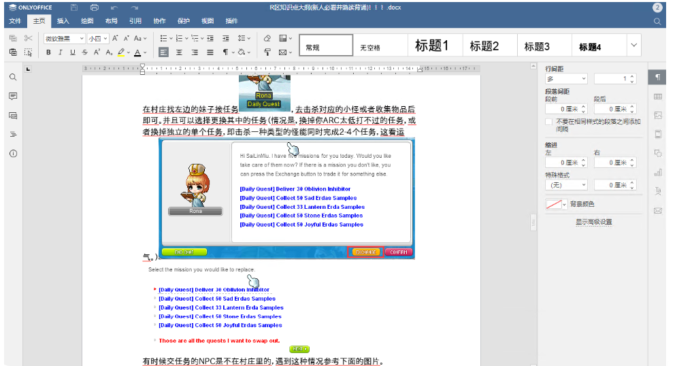Apply the 标题1 style

435,46
